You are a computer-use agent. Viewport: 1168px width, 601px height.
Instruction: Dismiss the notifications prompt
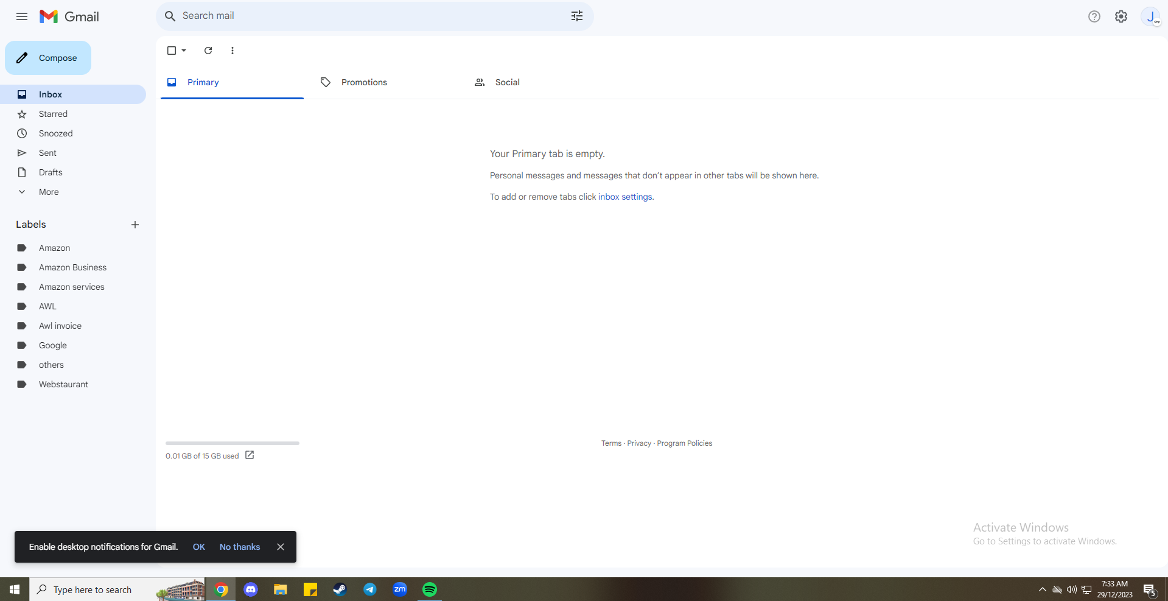pyautogui.click(x=281, y=547)
